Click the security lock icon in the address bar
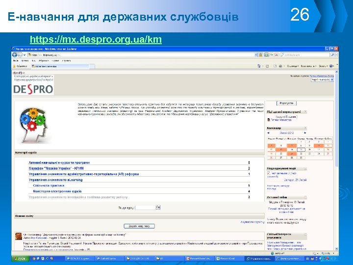This screenshot has width=353, height=265. (x=260, y=55)
